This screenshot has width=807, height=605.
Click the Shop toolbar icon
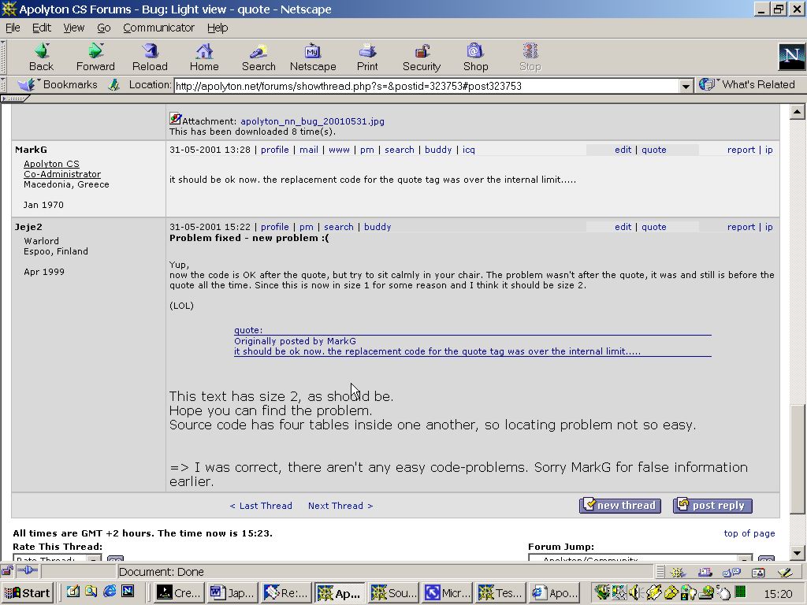click(x=475, y=52)
